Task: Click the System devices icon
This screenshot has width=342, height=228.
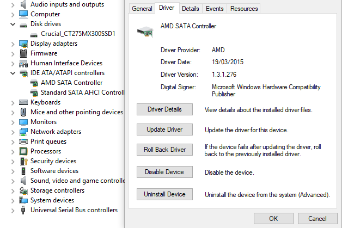Action: point(23,200)
